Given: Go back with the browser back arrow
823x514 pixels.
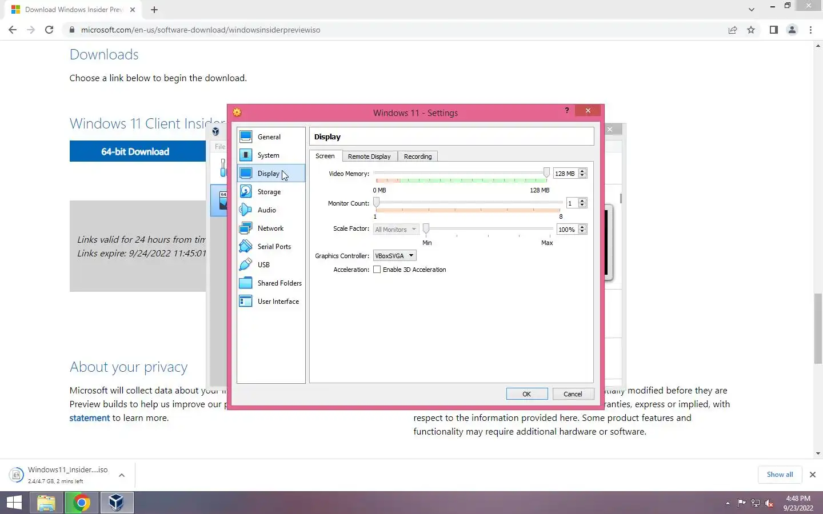Looking at the screenshot, I should [13, 30].
